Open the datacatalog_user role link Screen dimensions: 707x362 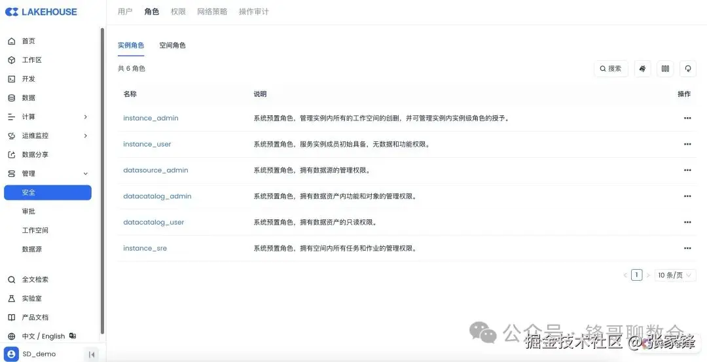(x=154, y=223)
